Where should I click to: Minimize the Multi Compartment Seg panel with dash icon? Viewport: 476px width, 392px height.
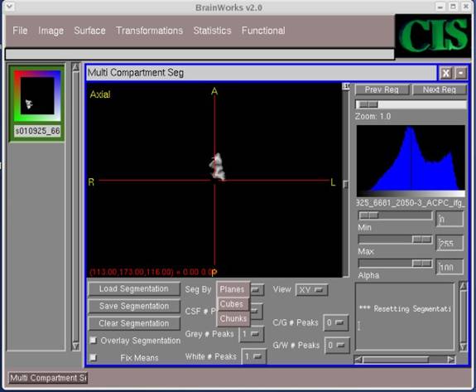[x=461, y=73]
